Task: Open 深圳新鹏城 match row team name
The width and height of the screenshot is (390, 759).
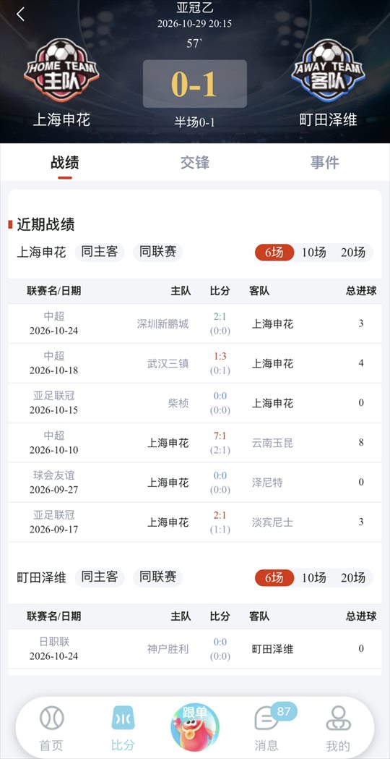Action: click(x=163, y=324)
